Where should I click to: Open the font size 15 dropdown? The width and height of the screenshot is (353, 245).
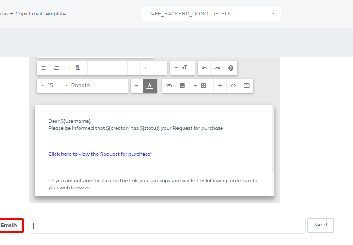tap(48, 86)
